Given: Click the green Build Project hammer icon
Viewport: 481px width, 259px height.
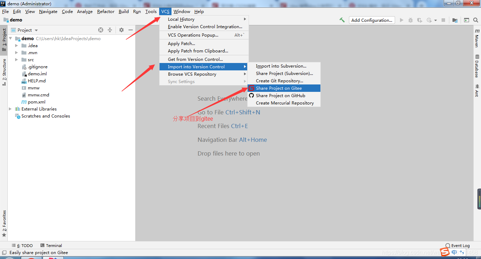Looking at the screenshot, I should [342, 20].
